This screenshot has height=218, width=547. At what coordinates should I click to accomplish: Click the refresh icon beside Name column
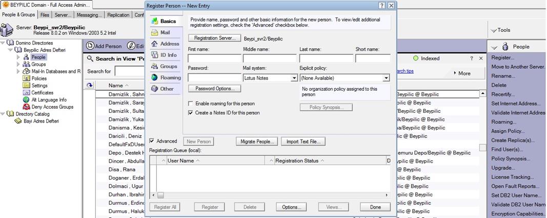click(89, 85)
